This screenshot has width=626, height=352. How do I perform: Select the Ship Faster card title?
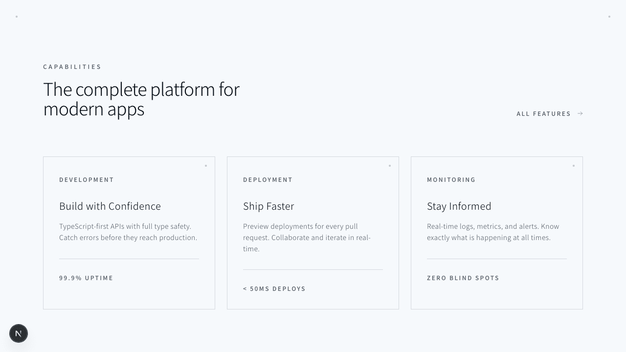[268, 206]
